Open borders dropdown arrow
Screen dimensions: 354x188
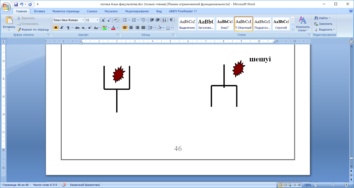pyautogui.click(x=172, y=28)
